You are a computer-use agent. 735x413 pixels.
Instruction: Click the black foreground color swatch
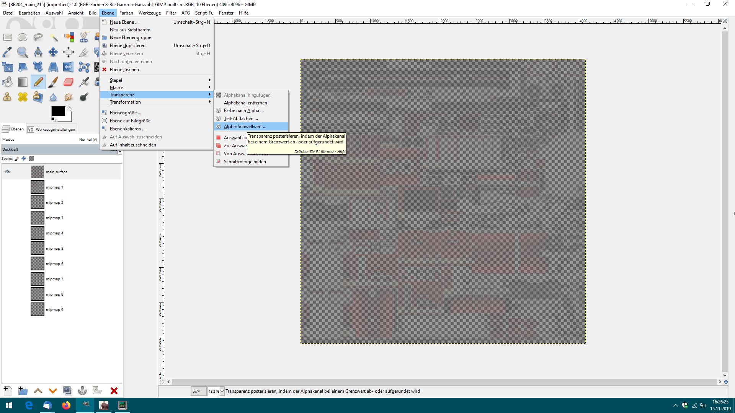[x=58, y=111]
